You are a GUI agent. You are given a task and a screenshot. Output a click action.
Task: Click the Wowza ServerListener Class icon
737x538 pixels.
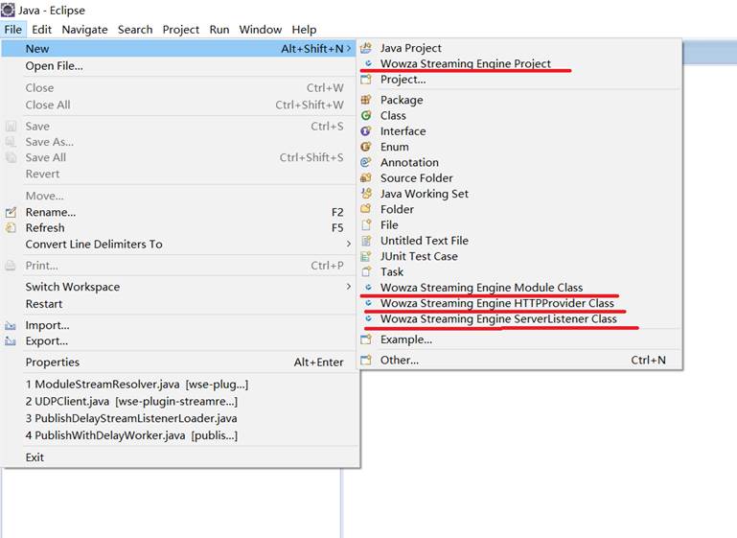point(368,318)
